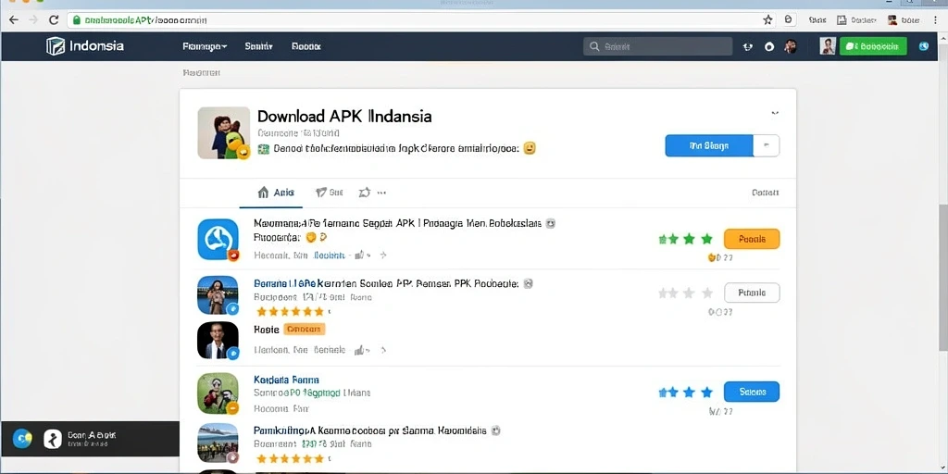Open the bottom-most app row title link

(x=370, y=431)
